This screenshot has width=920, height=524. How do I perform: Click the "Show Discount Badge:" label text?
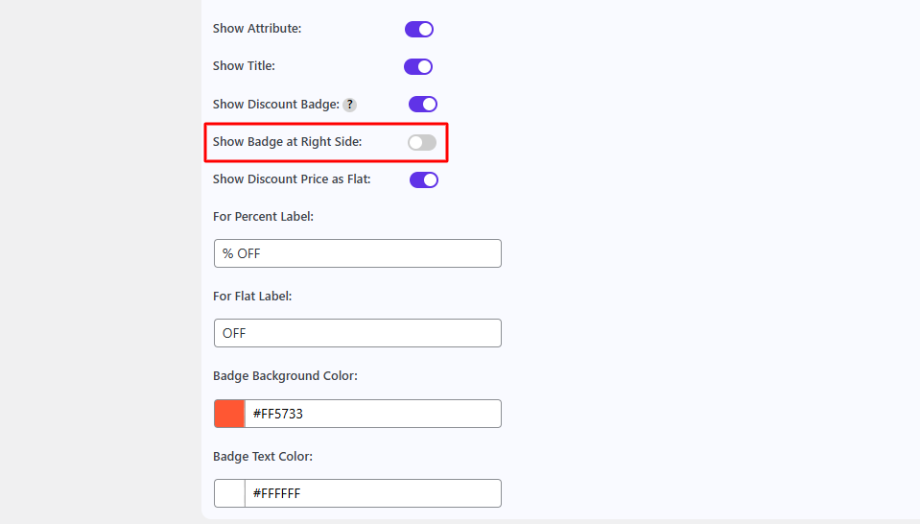(x=275, y=104)
